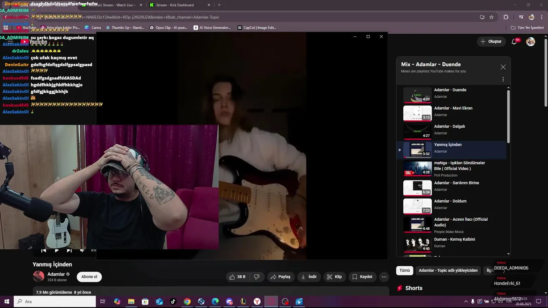
Task: Open Shorts section heading
Action: tap(414, 288)
